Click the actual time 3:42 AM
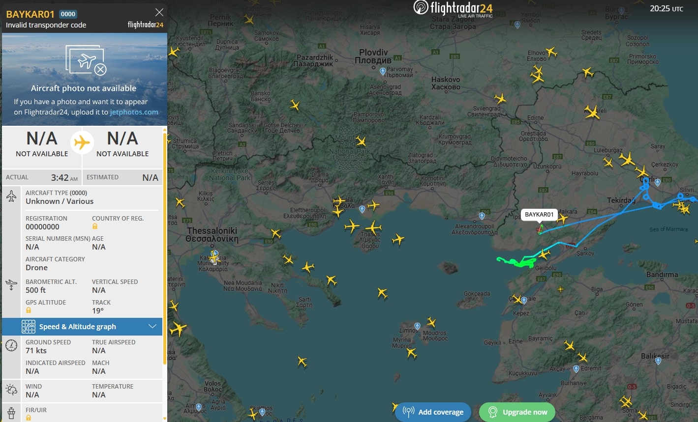The width and height of the screenshot is (698, 422). pos(64,178)
